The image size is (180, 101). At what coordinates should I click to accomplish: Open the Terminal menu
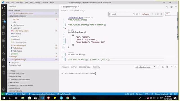[x=45, y=3]
